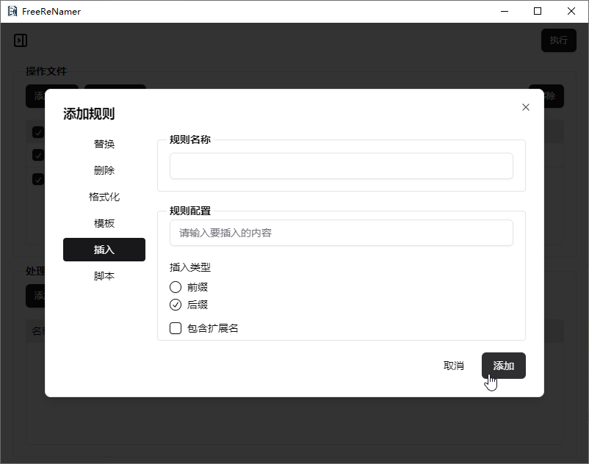
Task: Choose the 模板 rule type
Action: pos(104,223)
